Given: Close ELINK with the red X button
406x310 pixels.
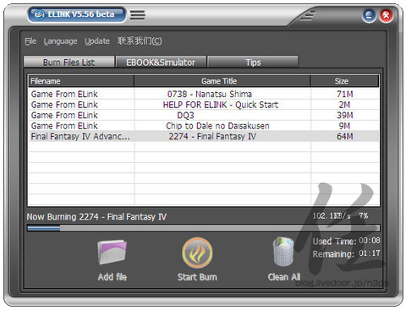Looking at the screenshot, I should [x=386, y=15].
